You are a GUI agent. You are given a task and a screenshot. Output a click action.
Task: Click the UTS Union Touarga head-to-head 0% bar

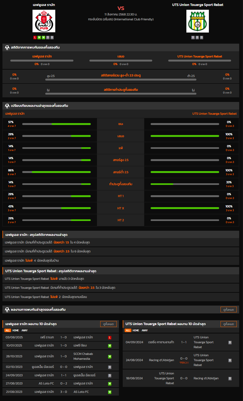coord(200,61)
